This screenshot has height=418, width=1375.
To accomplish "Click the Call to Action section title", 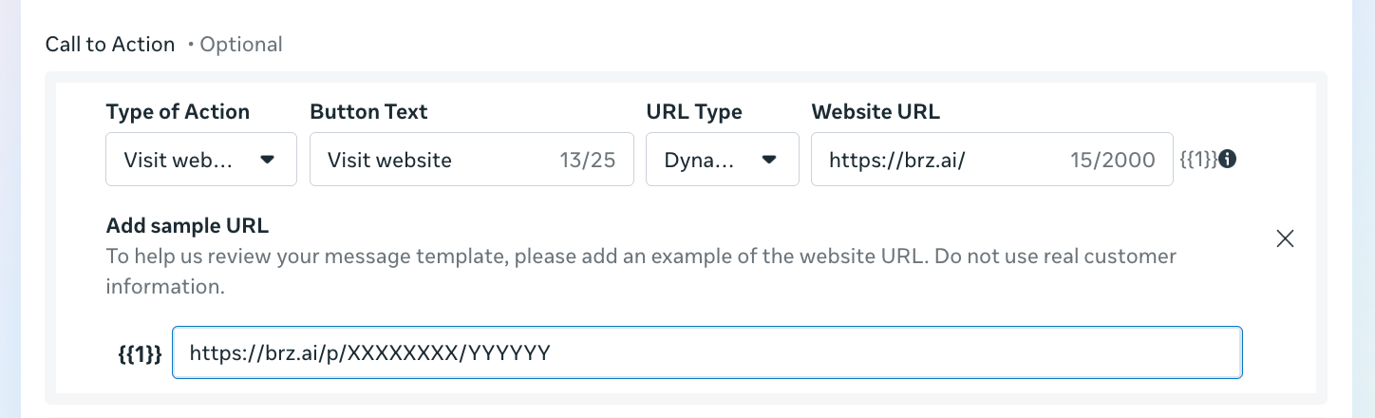I will point(110,44).
